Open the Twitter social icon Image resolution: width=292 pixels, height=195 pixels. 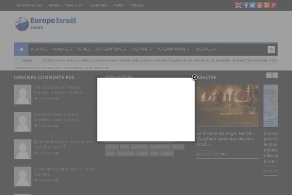pos(252,5)
